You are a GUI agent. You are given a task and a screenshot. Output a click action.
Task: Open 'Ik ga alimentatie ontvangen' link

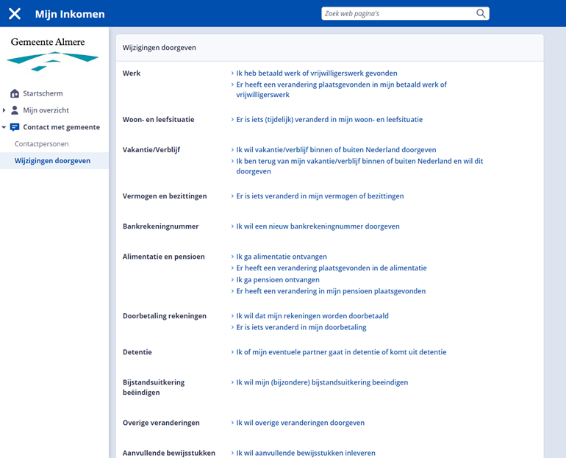(x=281, y=257)
